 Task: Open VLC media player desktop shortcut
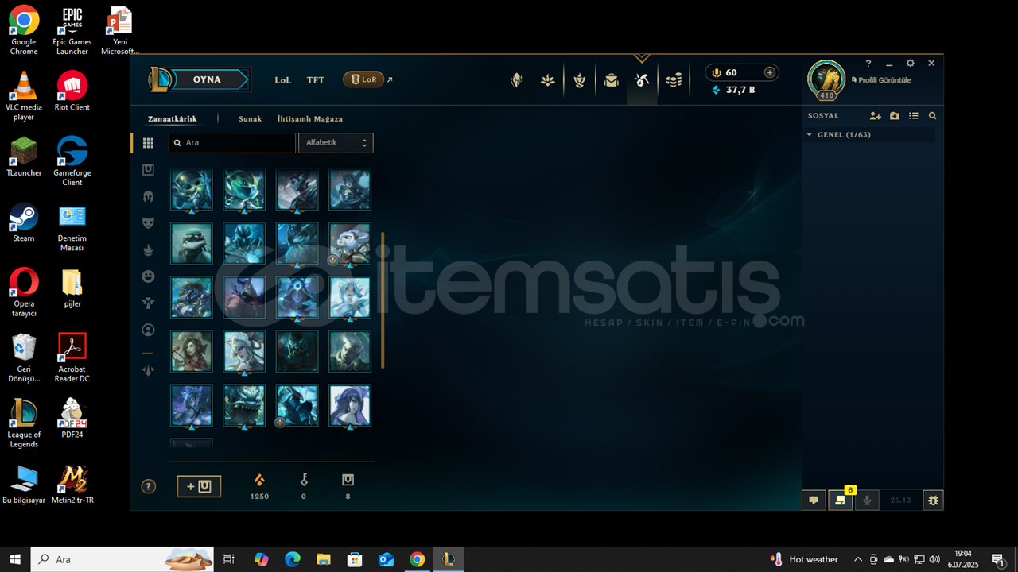[x=24, y=96]
